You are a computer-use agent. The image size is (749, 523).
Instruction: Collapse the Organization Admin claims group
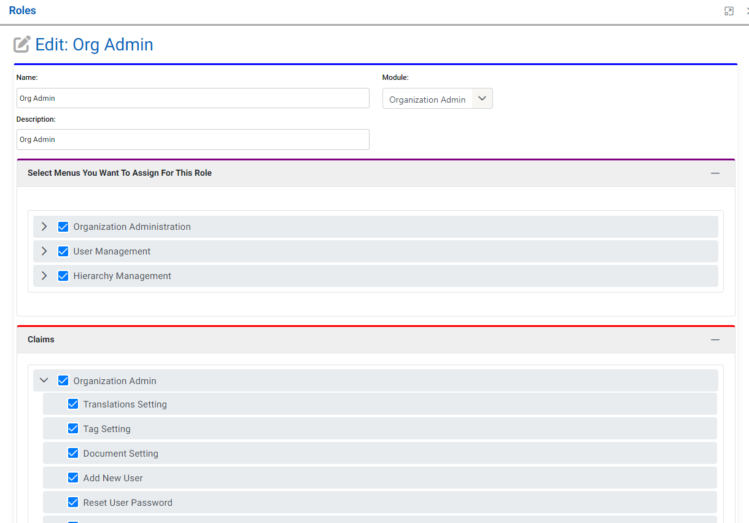pos(44,380)
